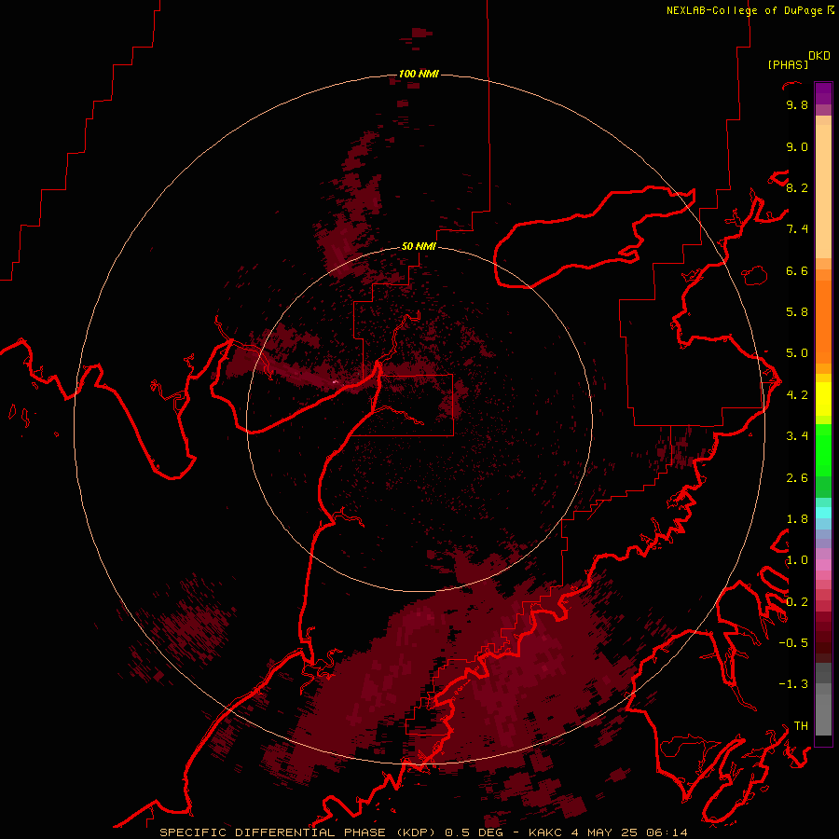839x839 pixels.
Task: Click the -1.3 legend value
Action: 793,684
